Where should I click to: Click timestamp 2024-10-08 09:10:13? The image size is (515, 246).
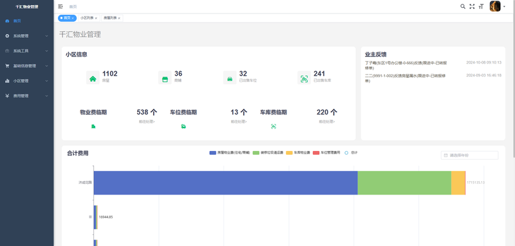point(484,62)
